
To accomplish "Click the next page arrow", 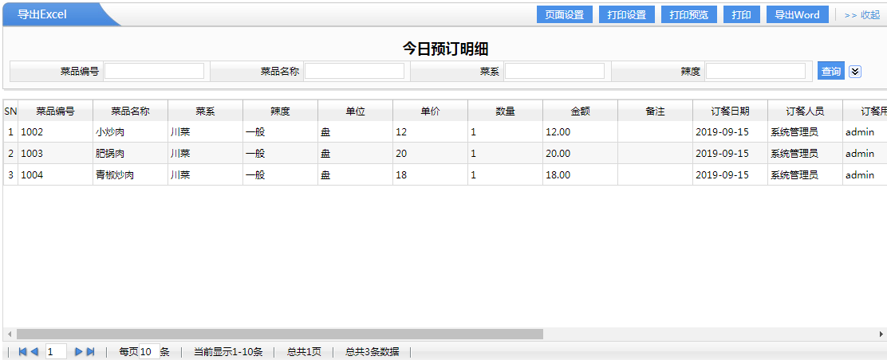I will [x=78, y=351].
